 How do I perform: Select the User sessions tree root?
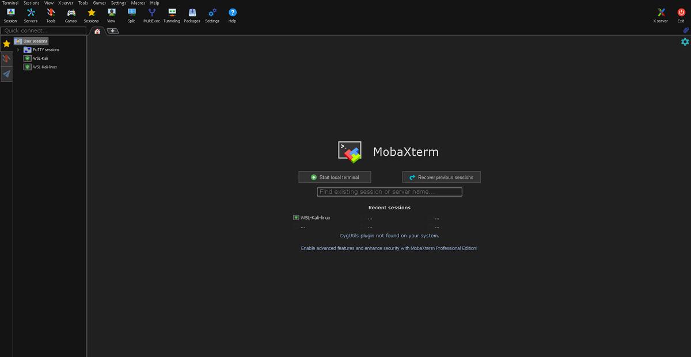(31, 41)
